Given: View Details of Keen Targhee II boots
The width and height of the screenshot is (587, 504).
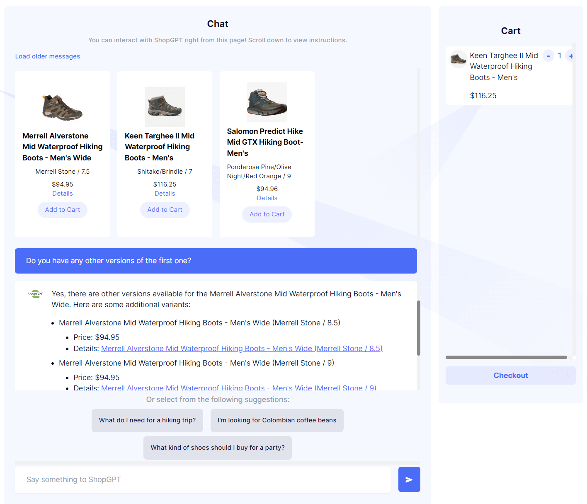Looking at the screenshot, I should click(x=165, y=194).
